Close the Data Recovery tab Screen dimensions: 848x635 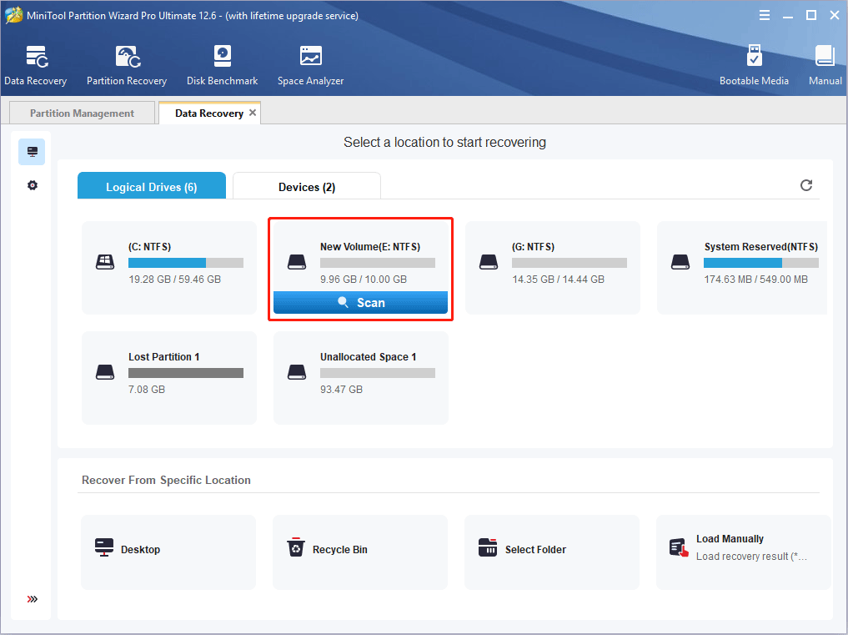click(253, 113)
